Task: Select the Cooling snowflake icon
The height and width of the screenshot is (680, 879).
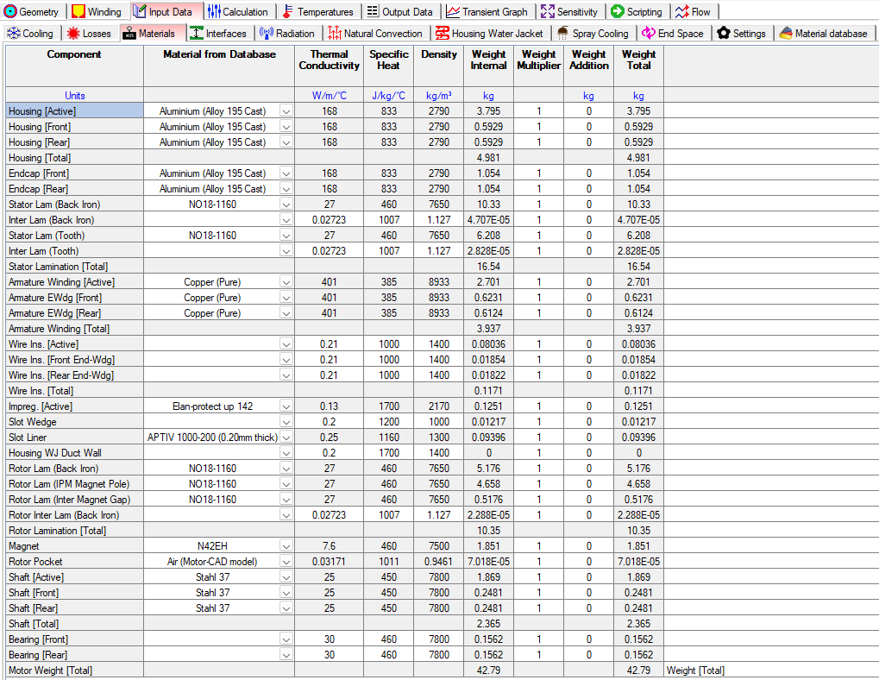Action: pyautogui.click(x=14, y=33)
